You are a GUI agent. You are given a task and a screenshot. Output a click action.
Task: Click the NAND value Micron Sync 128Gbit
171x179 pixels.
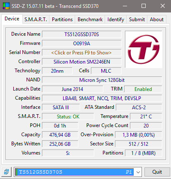click(102, 80)
